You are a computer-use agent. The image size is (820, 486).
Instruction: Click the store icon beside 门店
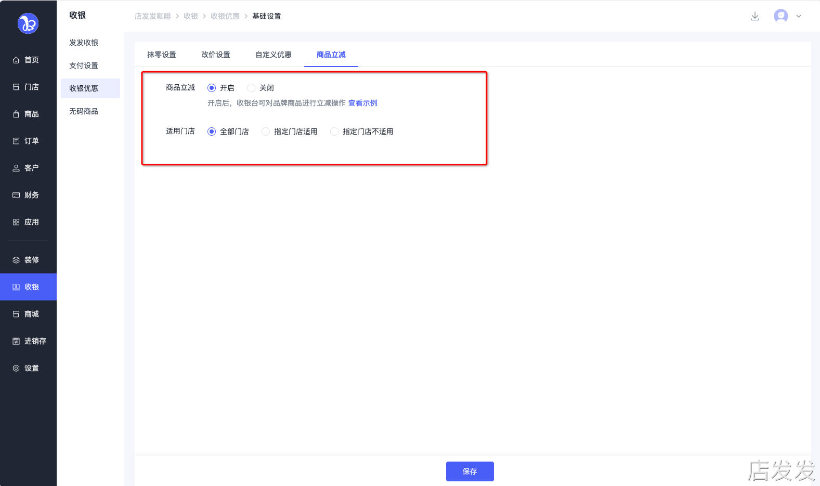pyautogui.click(x=16, y=87)
